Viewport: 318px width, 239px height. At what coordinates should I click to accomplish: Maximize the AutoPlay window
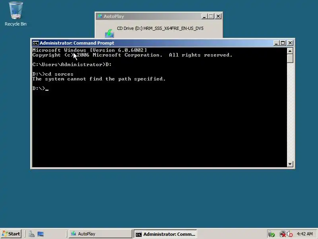tap(211, 16)
